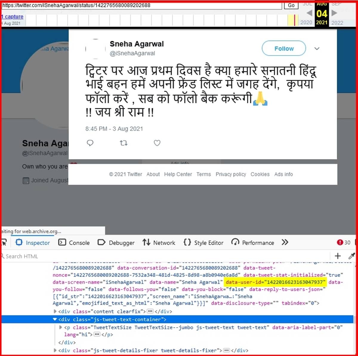This screenshot has width=358, height=356.
Task: Click the red error count icon
Action: (x=340, y=242)
